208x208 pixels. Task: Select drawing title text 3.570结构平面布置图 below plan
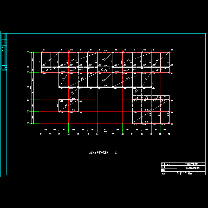99,153
